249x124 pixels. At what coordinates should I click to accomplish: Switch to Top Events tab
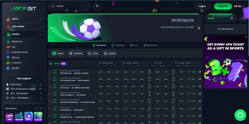(x=99, y=45)
